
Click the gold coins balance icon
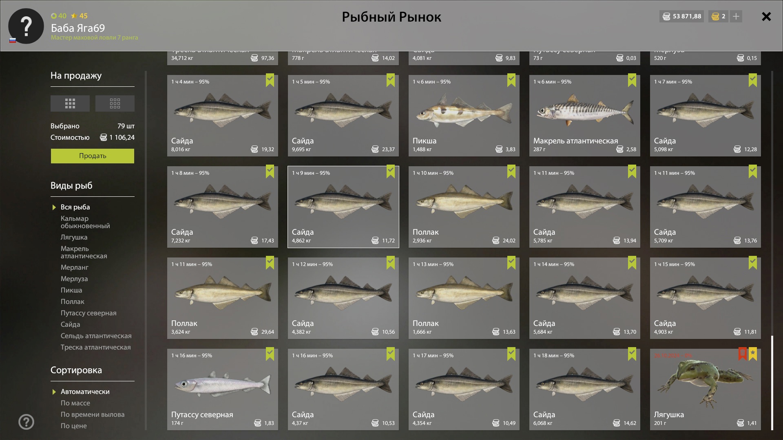715,16
